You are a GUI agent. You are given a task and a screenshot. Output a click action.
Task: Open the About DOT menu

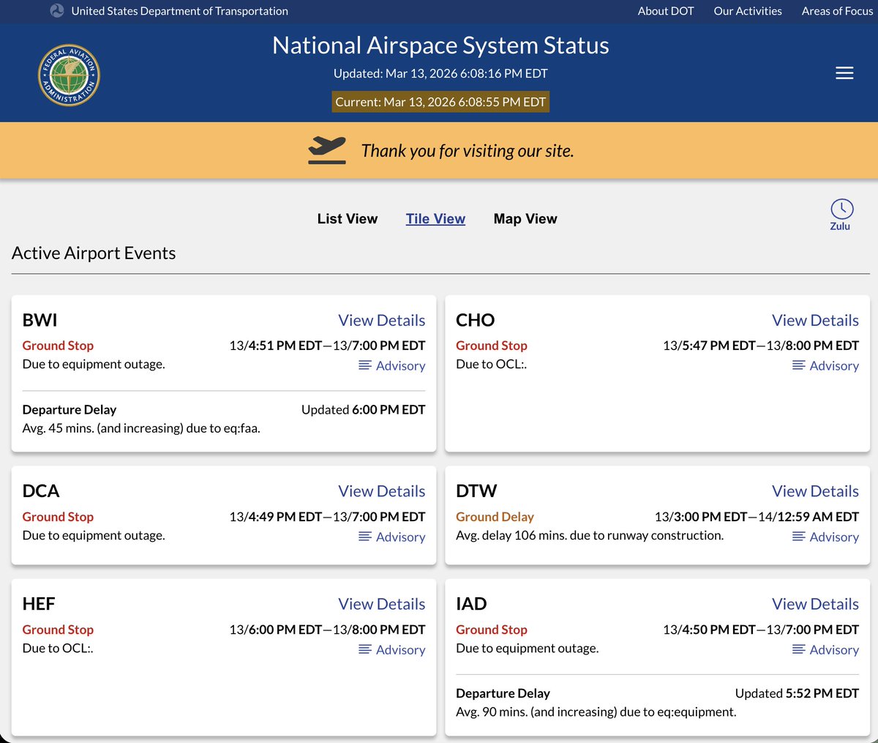tap(666, 11)
